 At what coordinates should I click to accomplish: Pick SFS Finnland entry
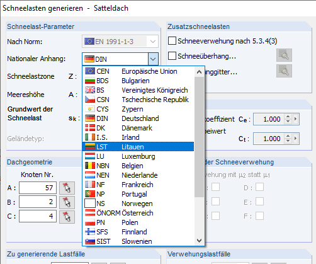coord(138,232)
